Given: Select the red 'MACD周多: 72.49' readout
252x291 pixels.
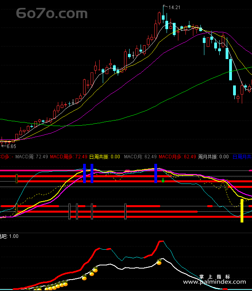Looking at the screenshot, I should pyautogui.click(x=69, y=157).
